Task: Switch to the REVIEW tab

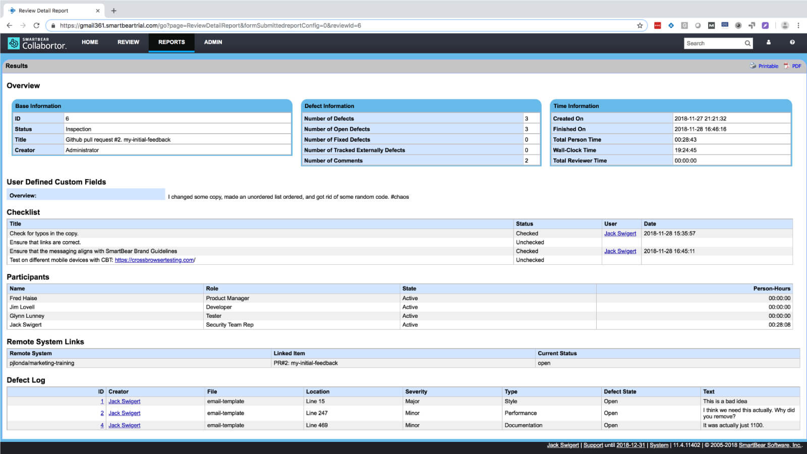Action: 128,42
